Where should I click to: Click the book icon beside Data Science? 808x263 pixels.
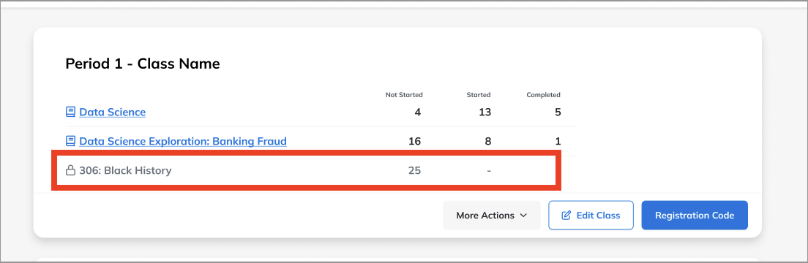pos(70,112)
